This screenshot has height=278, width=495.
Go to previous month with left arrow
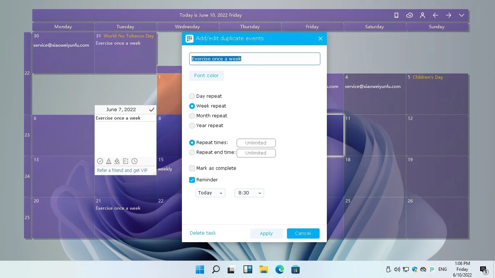coord(436,15)
